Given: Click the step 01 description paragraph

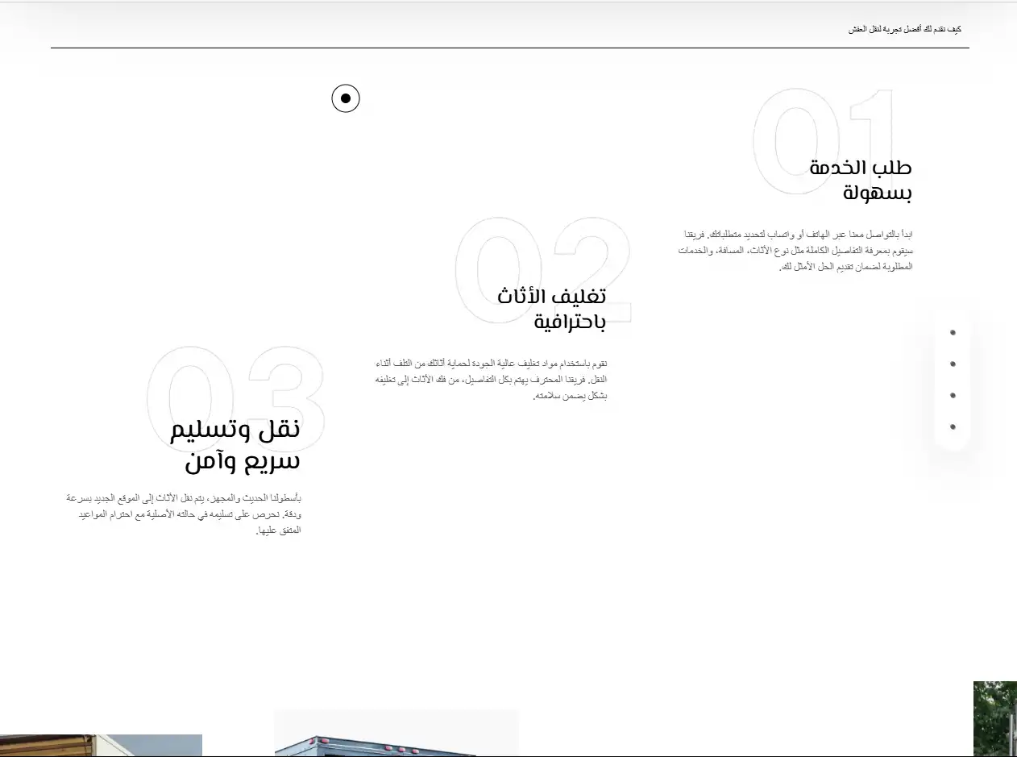Looking at the screenshot, I should 795,251.
